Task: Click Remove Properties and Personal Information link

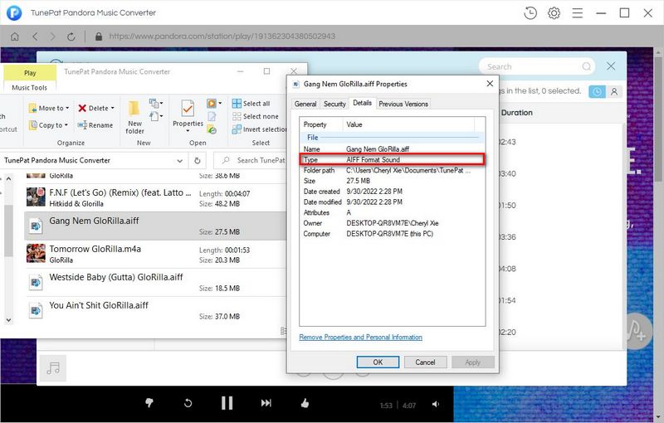Action: [x=360, y=337]
